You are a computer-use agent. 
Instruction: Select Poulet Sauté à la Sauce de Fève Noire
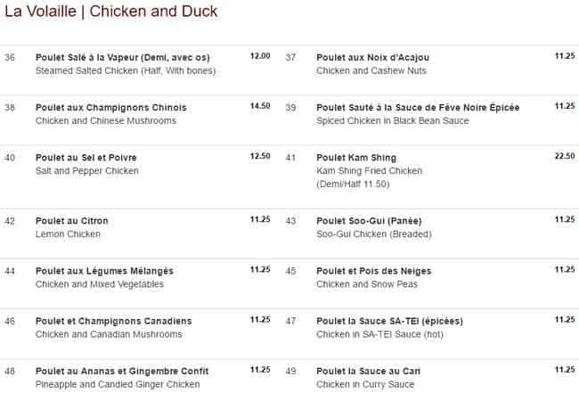pos(418,108)
